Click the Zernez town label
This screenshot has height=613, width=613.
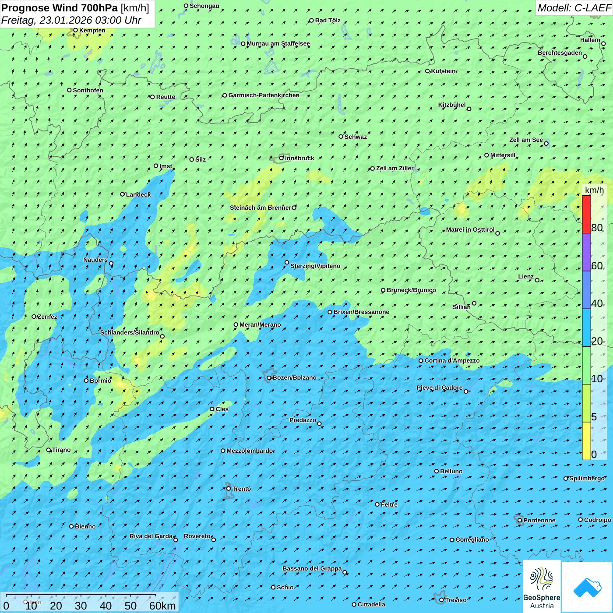[47, 317]
